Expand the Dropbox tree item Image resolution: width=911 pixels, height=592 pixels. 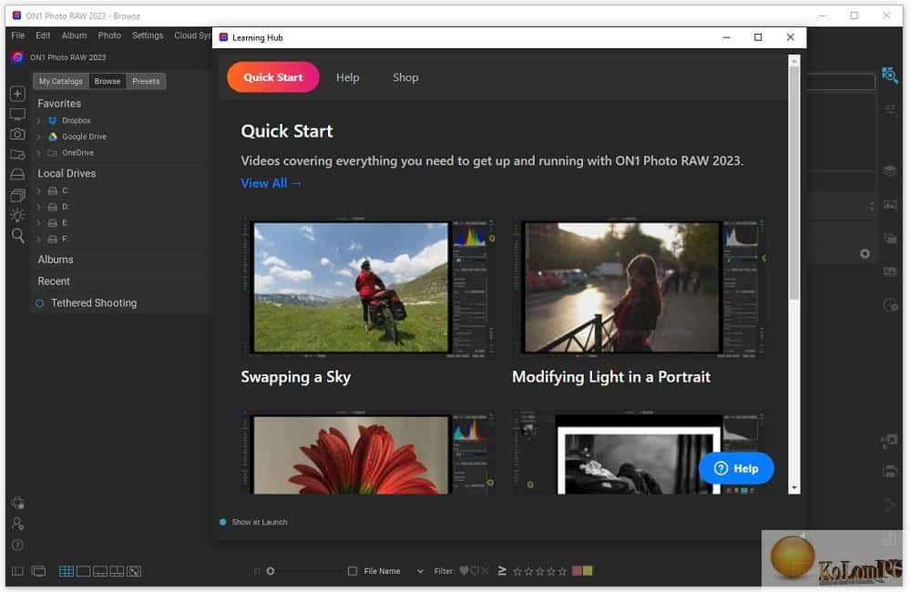(38, 121)
